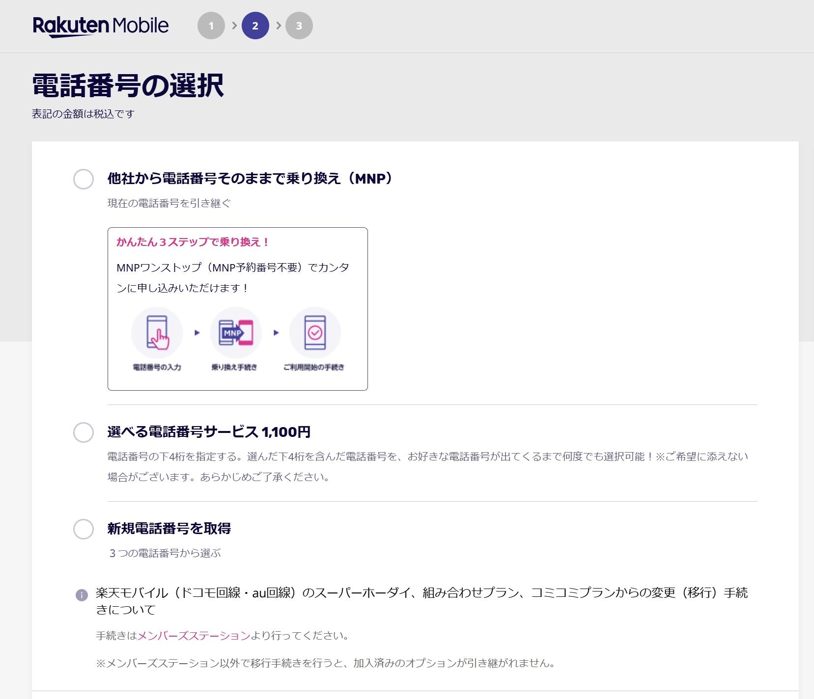Open the メンバーズステーション link
This screenshot has height=699, width=814.
[194, 636]
